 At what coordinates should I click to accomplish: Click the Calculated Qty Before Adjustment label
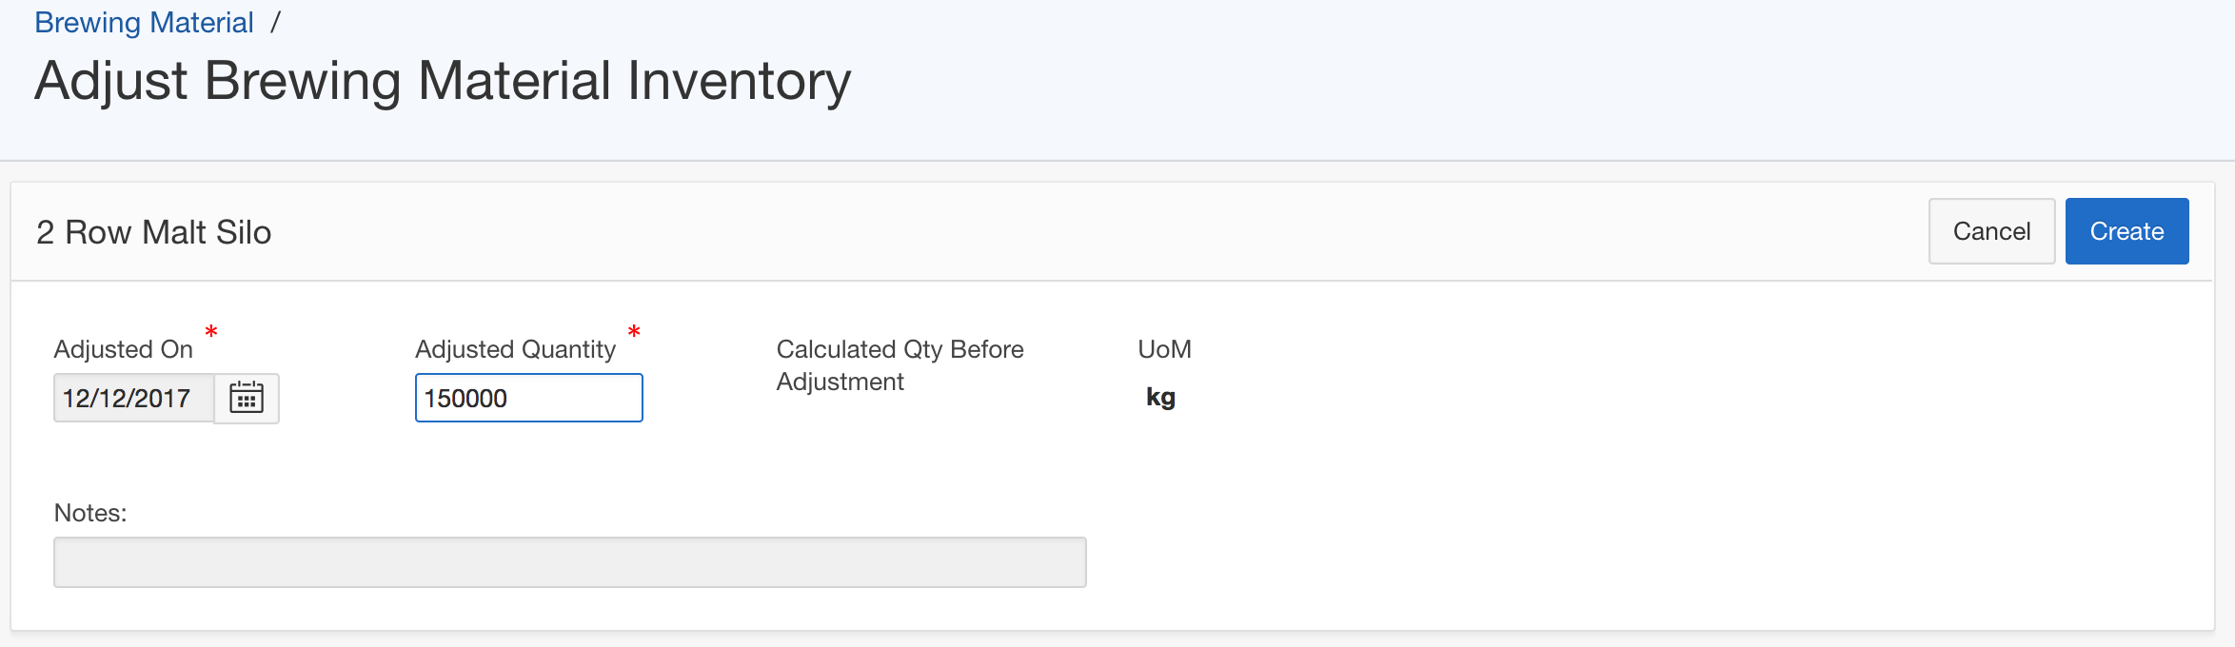coord(900,365)
